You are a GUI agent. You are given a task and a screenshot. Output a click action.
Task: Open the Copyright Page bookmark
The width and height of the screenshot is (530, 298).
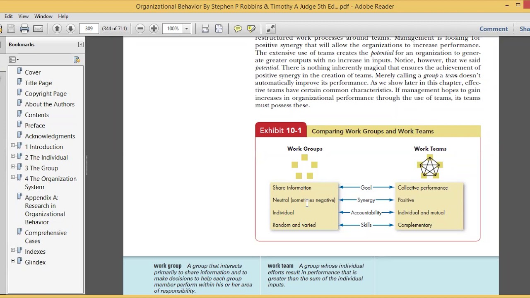(46, 94)
